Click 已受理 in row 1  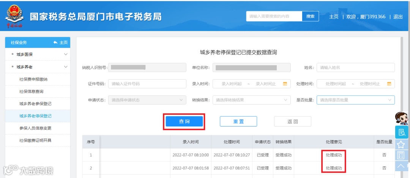coord(263,155)
